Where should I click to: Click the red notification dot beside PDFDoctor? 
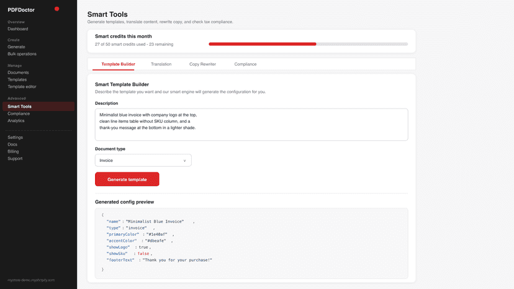56,9
